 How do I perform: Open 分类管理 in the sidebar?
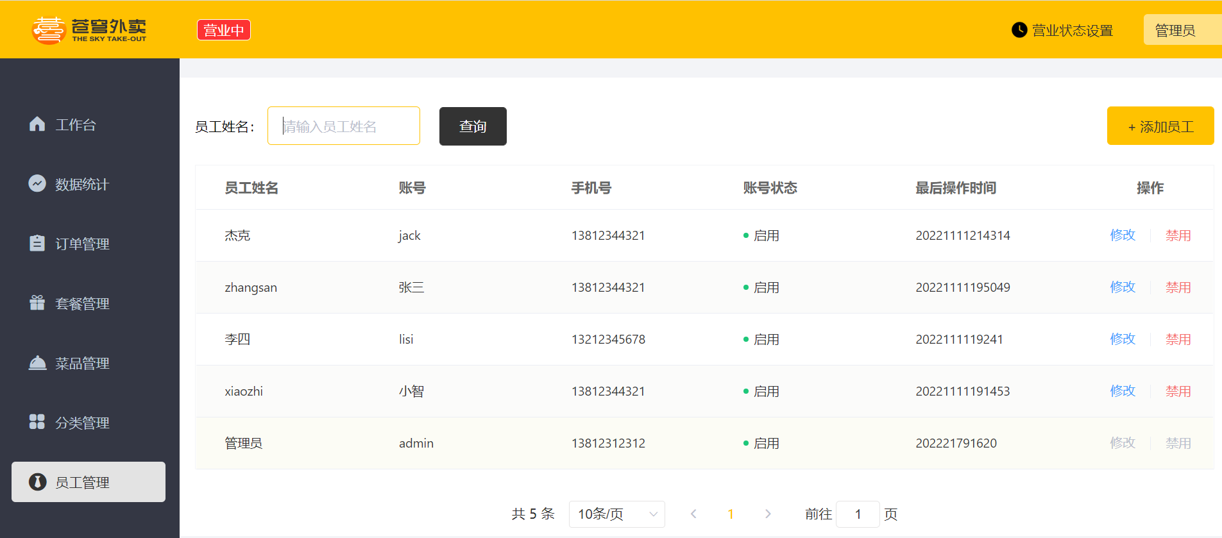click(x=89, y=423)
